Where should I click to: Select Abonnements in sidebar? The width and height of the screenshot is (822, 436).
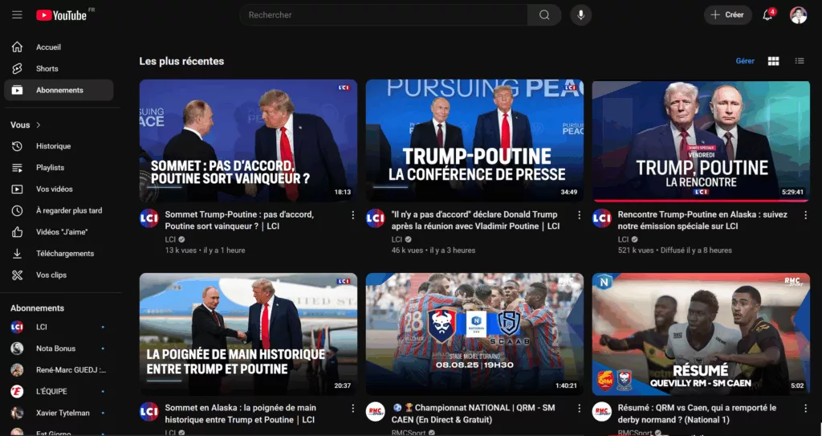[59, 90]
